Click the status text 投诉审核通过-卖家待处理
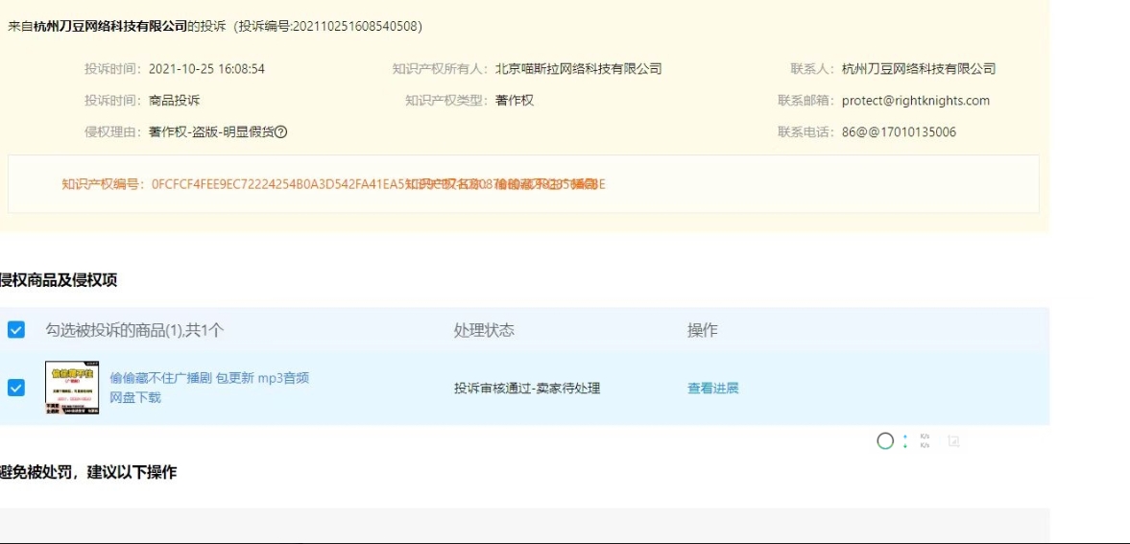Screen dimensions: 1130x544 point(526,389)
